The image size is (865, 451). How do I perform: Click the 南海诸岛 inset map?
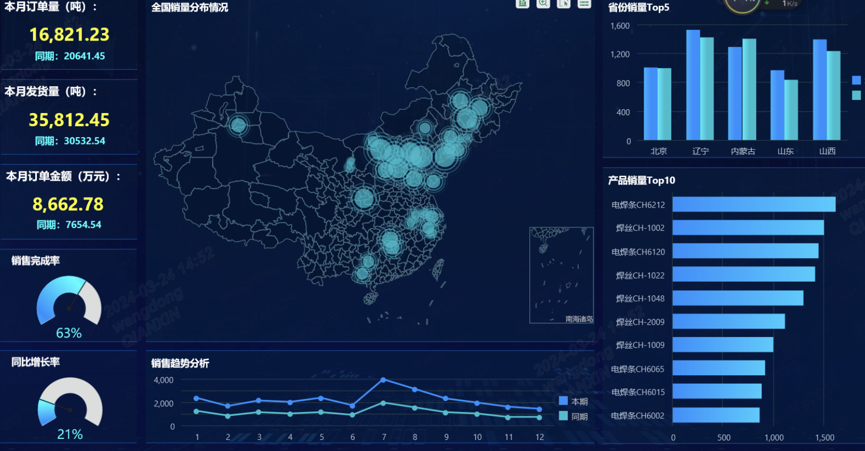tap(561, 275)
